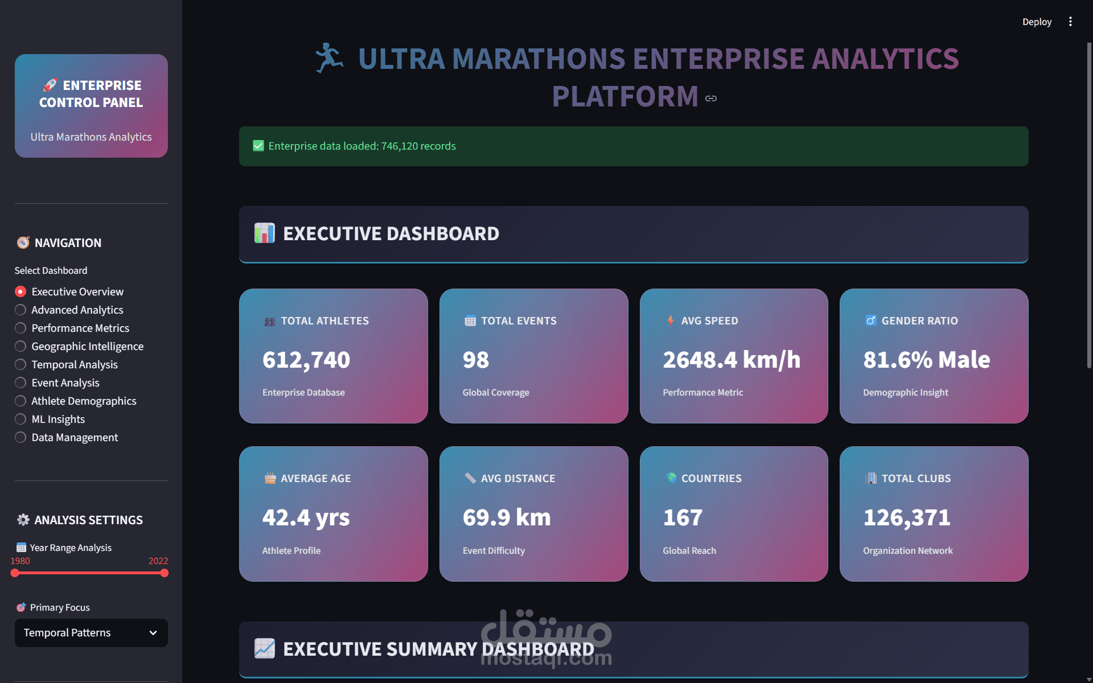Click the running figure icon in the title
This screenshot has width=1093, height=683.
(329, 57)
